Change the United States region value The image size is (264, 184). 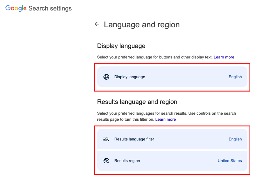click(230, 161)
